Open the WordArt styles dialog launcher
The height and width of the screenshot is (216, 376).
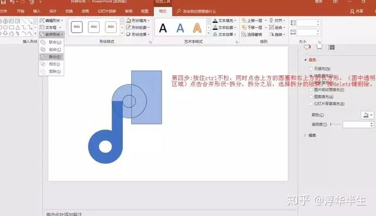click(x=237, y=42)
